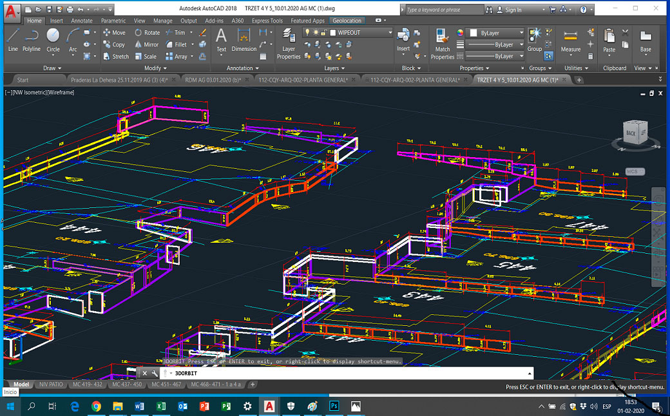Click the Offset tool icon in the Modify panel
Image resolution: width=670 pixels, height=416 pixels.
202,57
